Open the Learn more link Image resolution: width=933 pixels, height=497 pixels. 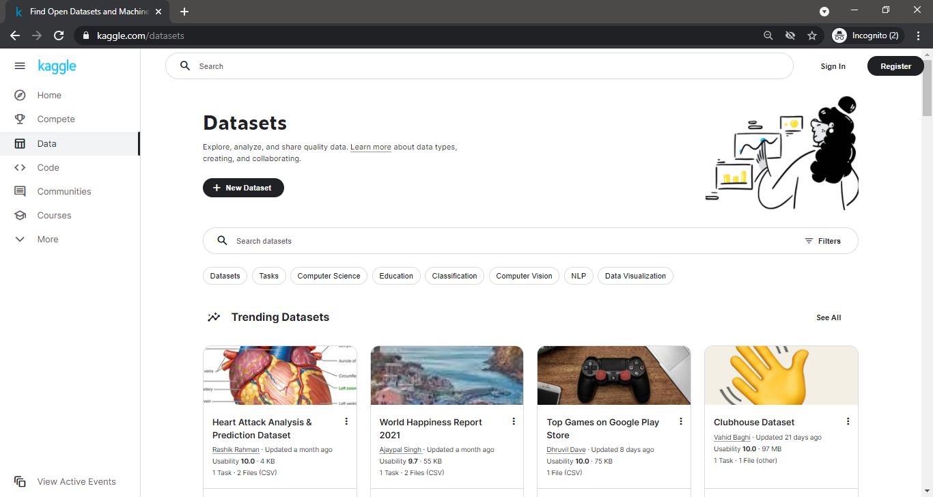pos(370,147)
